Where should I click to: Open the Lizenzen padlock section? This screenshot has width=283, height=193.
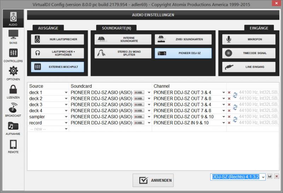[13, 92]
